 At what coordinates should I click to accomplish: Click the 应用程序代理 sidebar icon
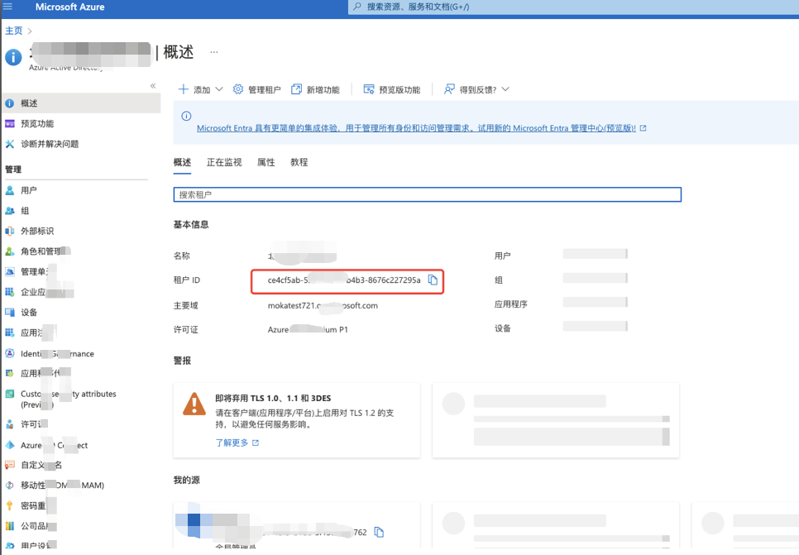click(10, 374)
